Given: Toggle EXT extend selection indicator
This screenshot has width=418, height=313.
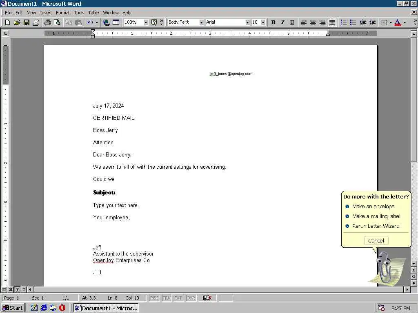Looking at the screenshot, I should point(178,298).
